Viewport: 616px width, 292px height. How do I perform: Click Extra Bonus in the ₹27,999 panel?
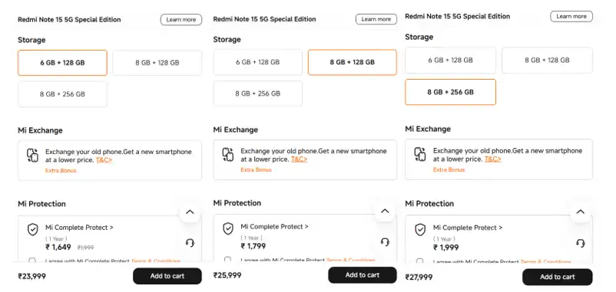[449, 169]
